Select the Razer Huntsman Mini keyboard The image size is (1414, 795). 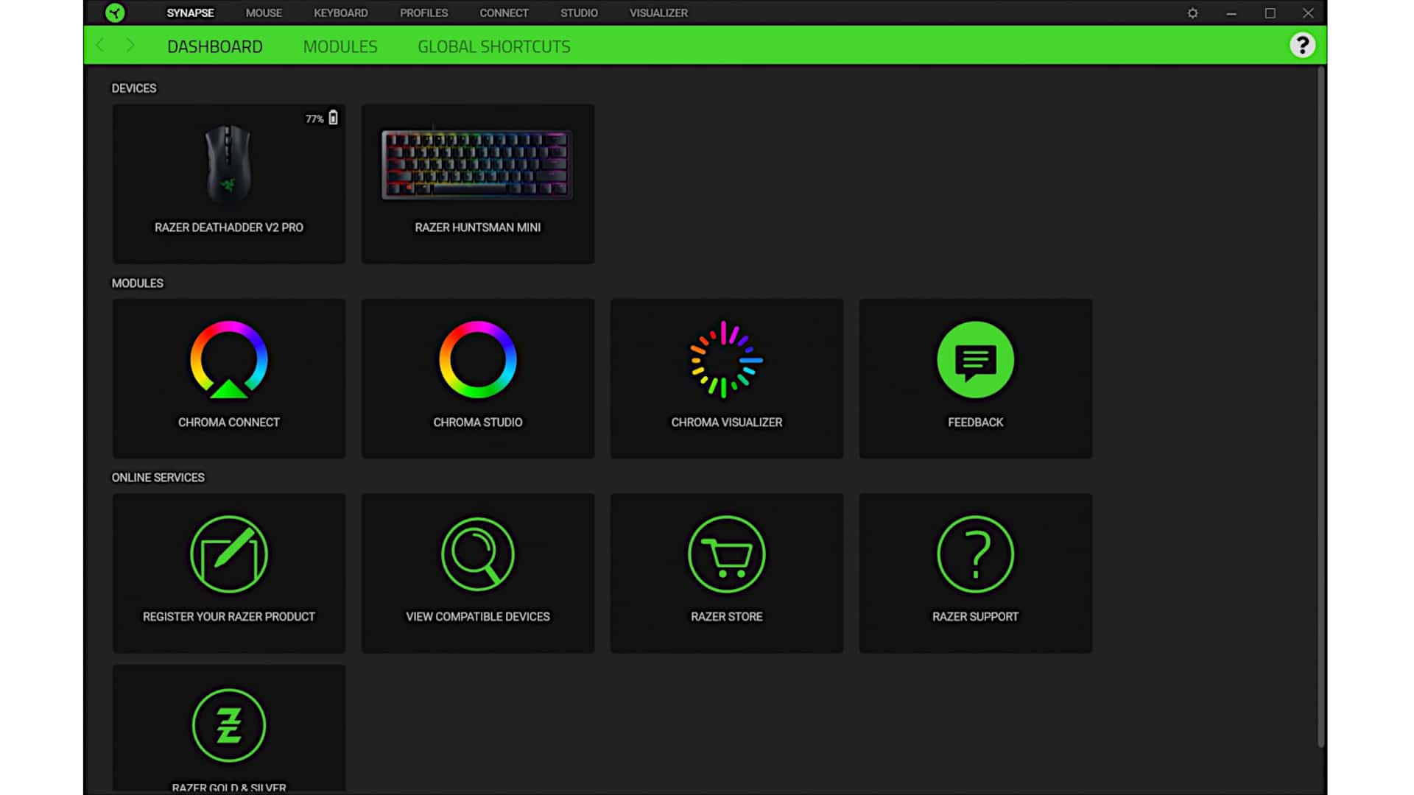point(477,184)
